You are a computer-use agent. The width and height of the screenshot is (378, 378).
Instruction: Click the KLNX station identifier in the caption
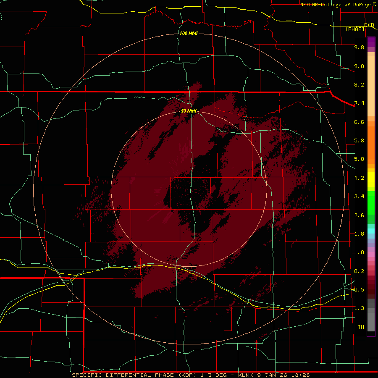(x=246, y=375)
